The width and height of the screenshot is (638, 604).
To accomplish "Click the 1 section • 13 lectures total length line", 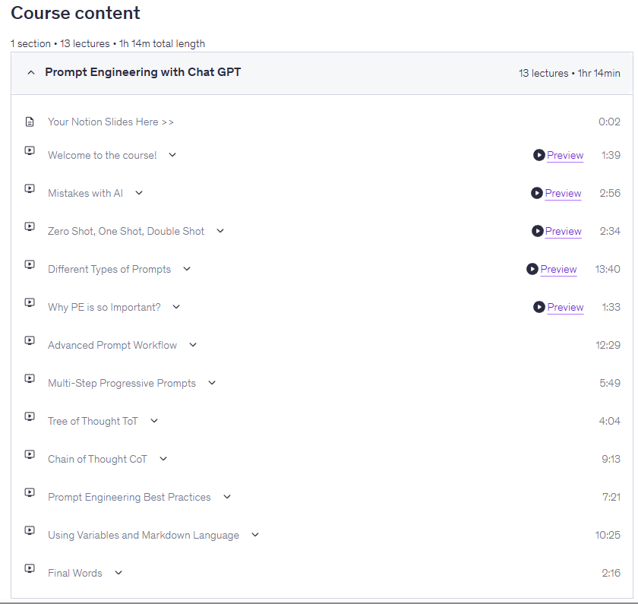I will 108,43.
